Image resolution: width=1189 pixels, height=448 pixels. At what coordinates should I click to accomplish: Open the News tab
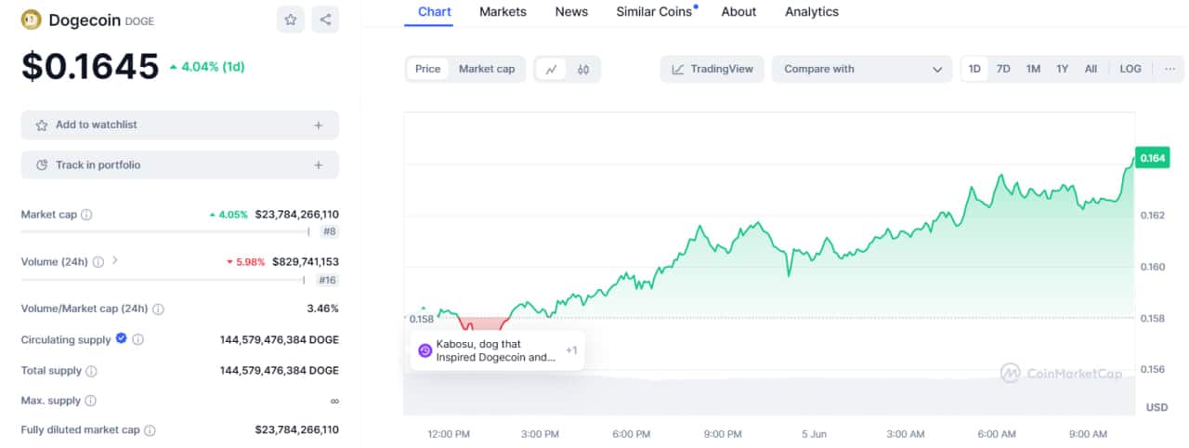click(571, 12)
